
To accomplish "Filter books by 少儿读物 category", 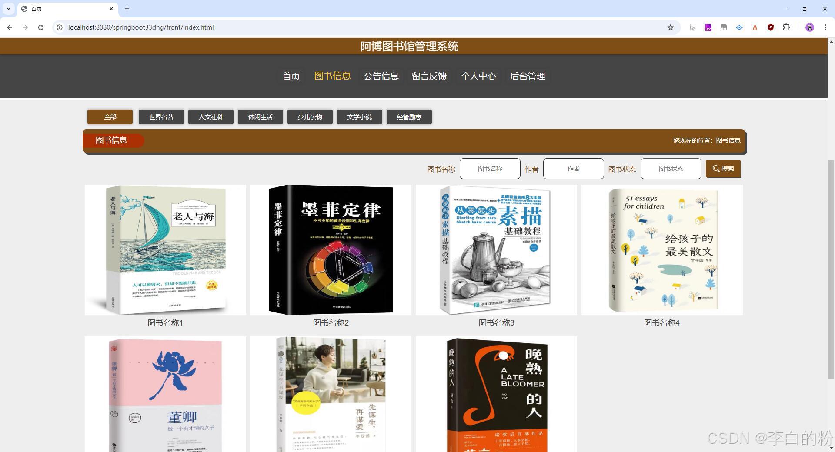I will (310, 117).
